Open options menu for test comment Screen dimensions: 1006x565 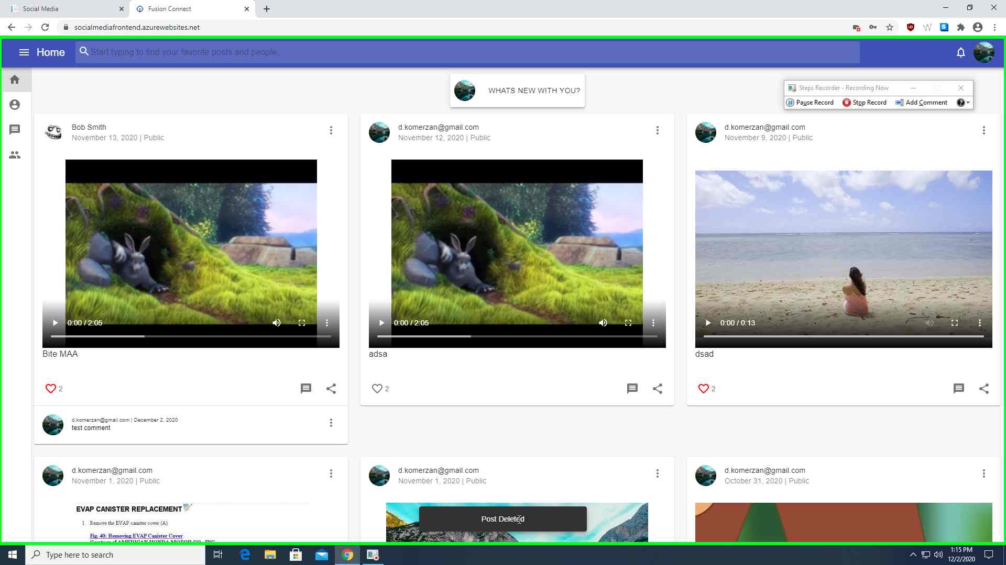pyautogui.click(x=331, y=423)
